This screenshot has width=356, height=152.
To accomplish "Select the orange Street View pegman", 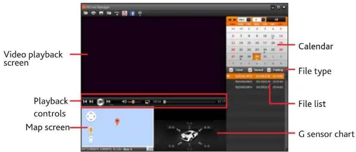I will pos(91,130).
